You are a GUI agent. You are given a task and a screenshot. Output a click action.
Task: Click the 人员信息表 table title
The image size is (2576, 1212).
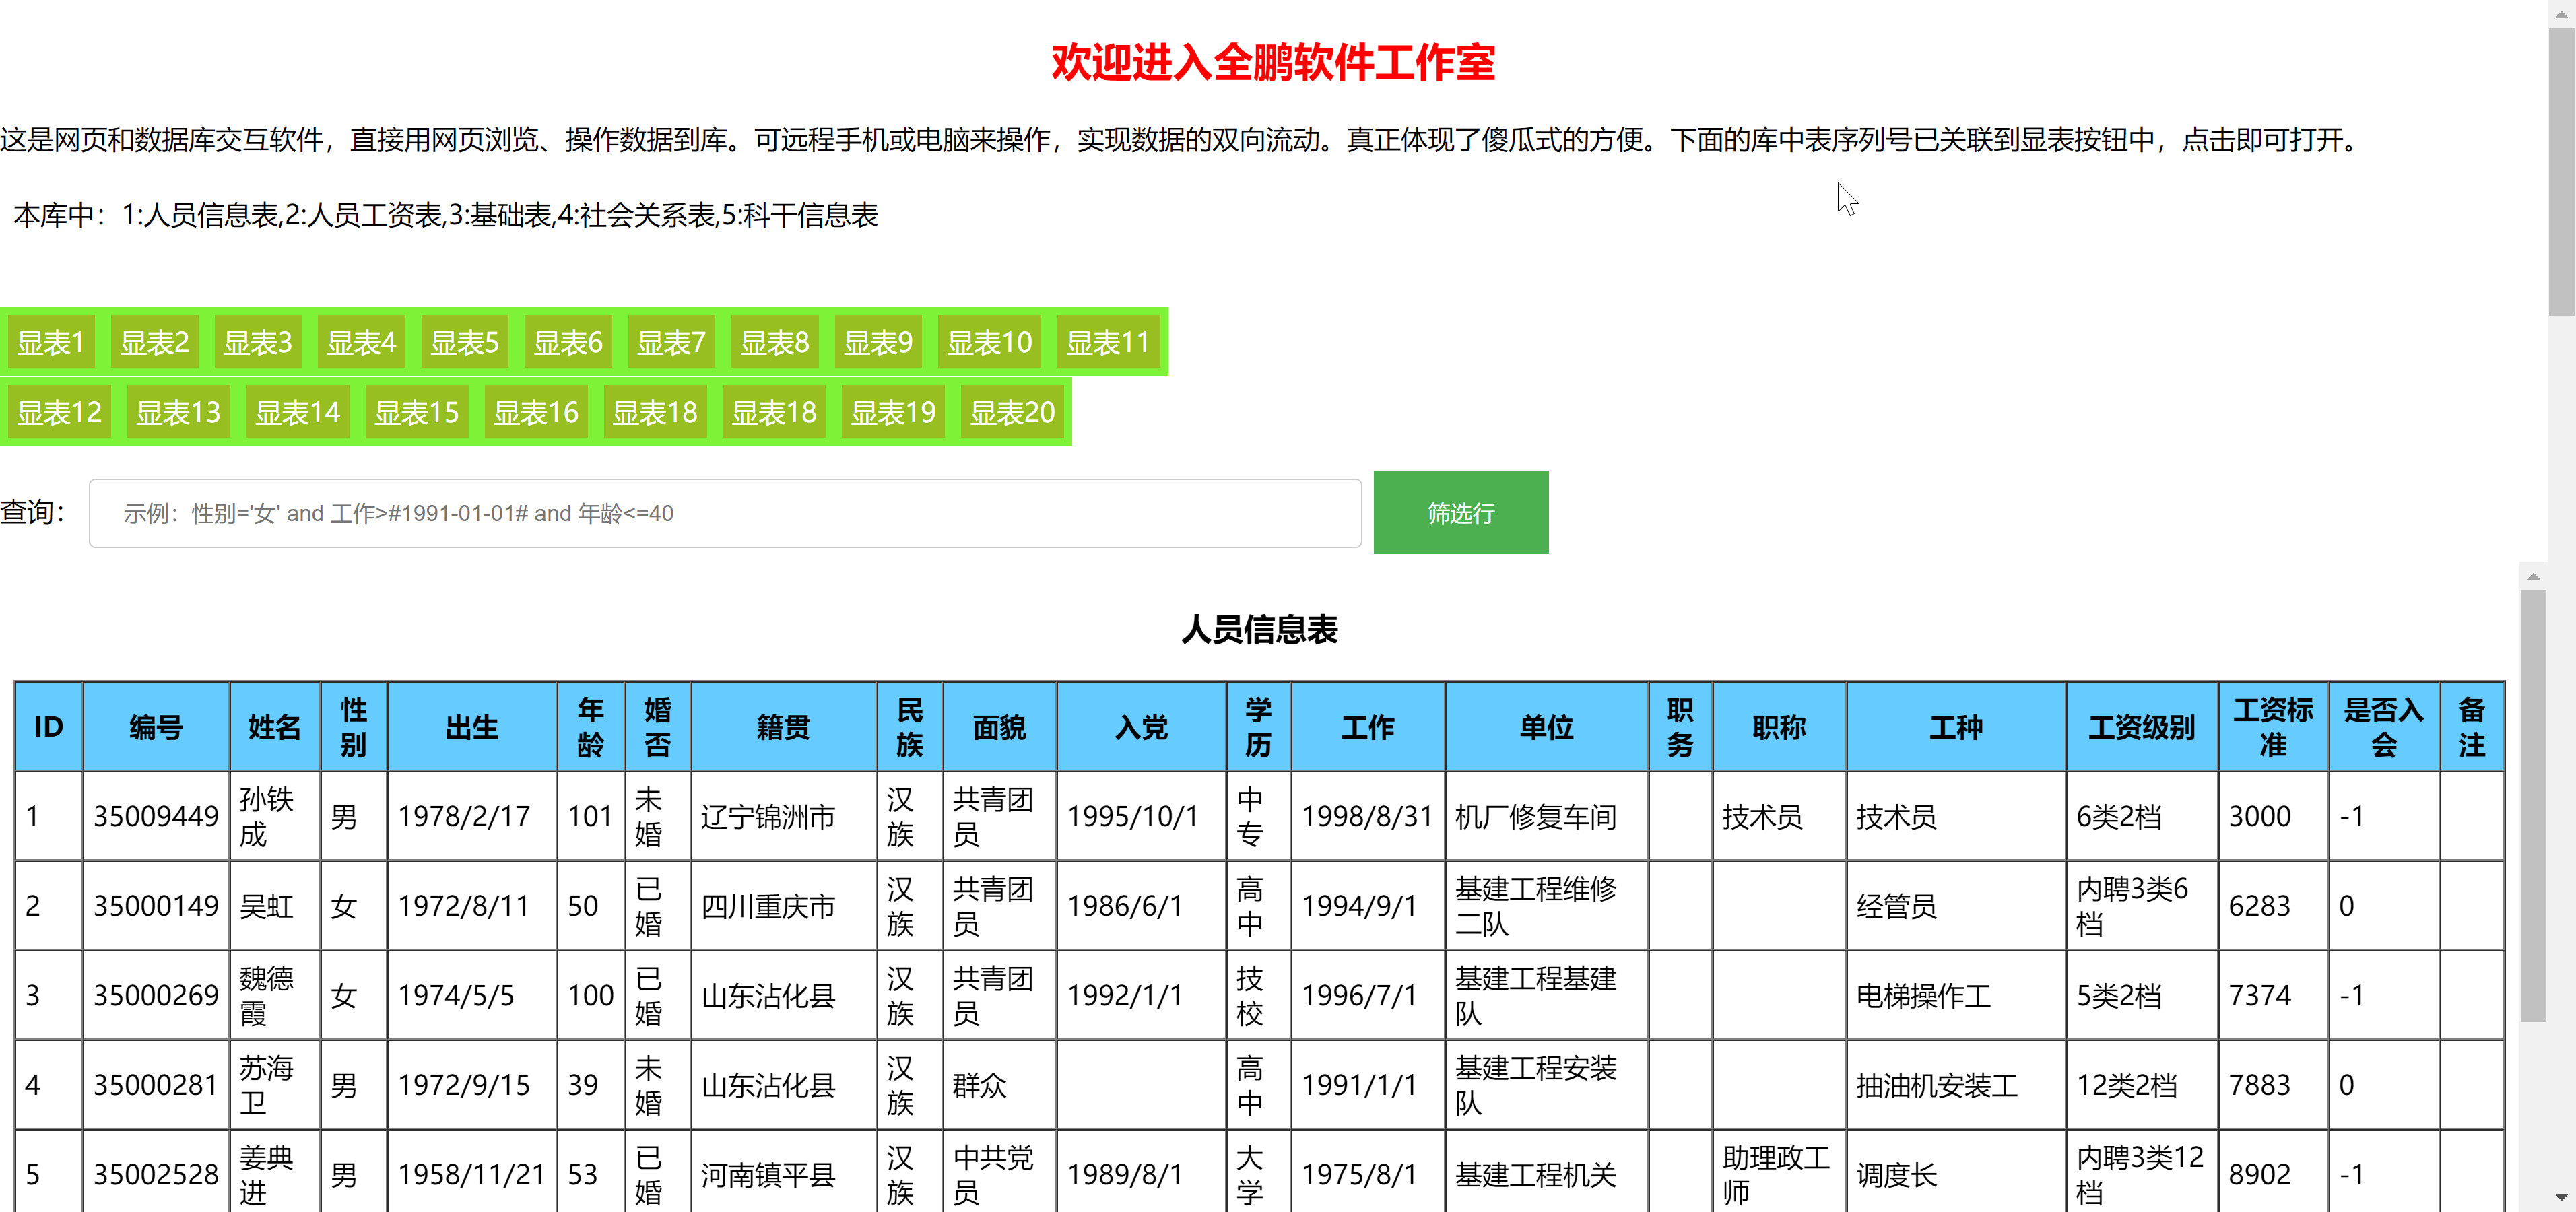[1259, 630]
